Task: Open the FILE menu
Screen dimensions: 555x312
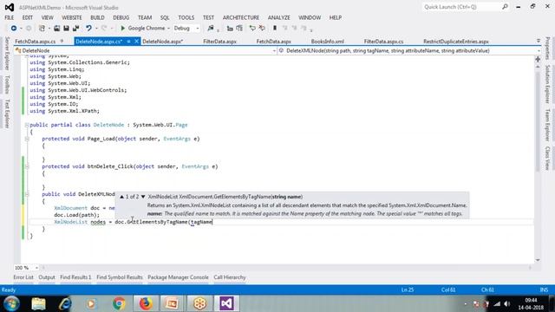Action: point(10,17)
